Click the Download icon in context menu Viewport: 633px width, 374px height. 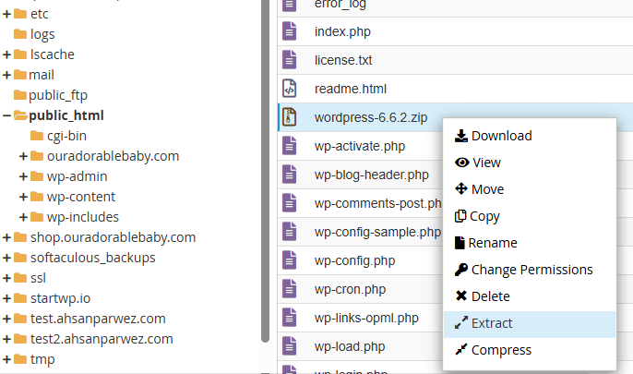(x=460, y=136)
